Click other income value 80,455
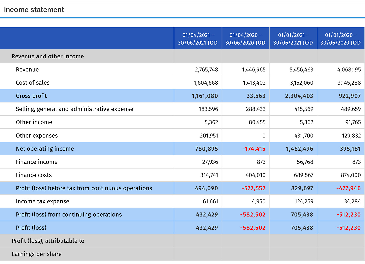The height and width of the screenshot is (264, 365). [x=257, y=122]
